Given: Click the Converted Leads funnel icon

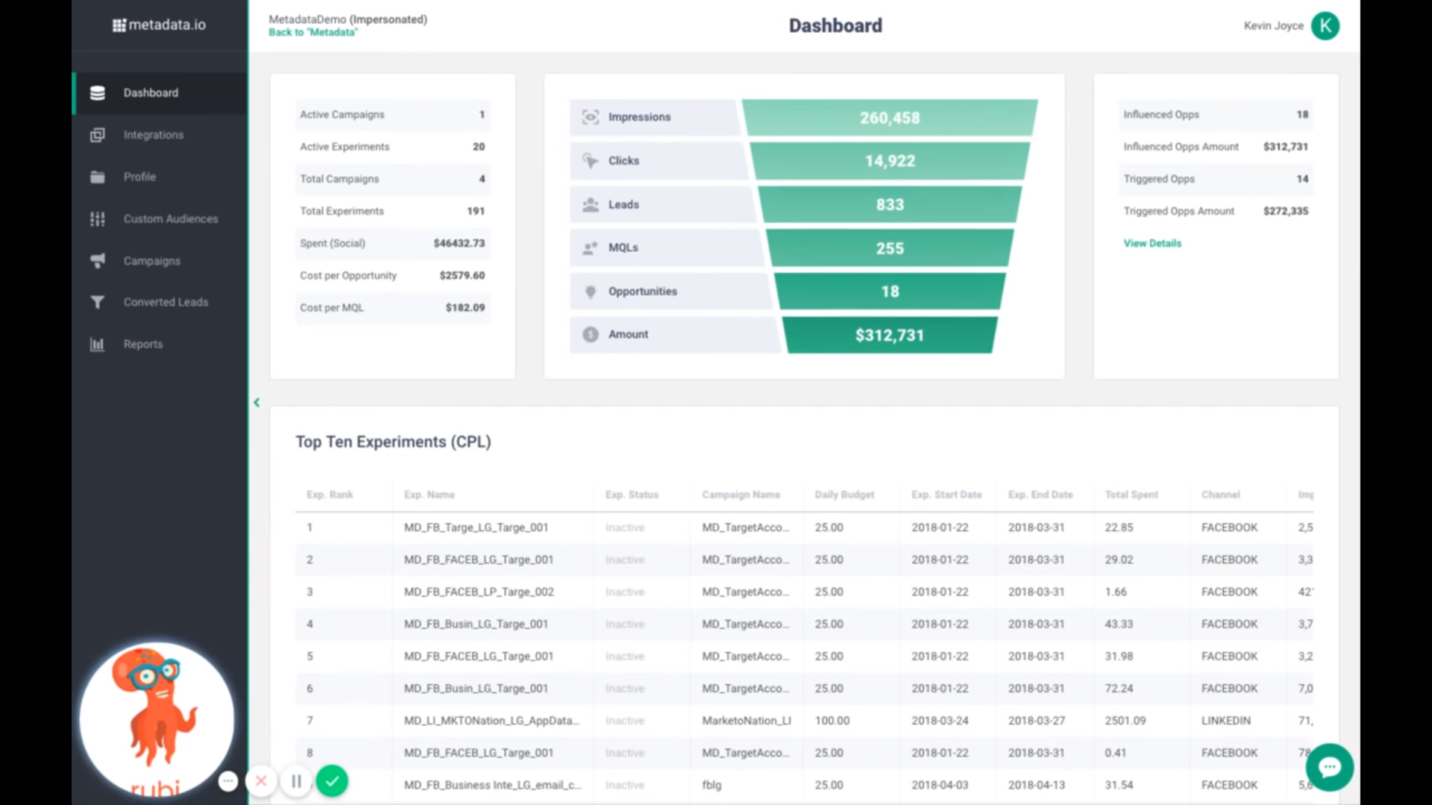Looking at the screenshot, I should (97, 302).
